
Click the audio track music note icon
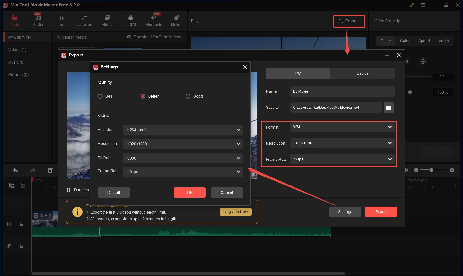tap(9, 246)
